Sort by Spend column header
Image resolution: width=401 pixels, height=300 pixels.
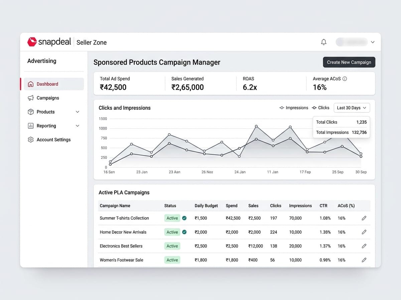pyautogui.click(x=232, y=206)
